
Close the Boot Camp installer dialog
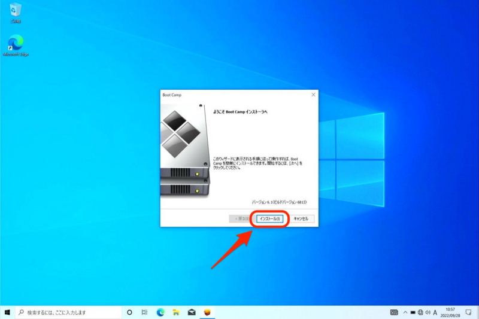[x=313, y=95]
